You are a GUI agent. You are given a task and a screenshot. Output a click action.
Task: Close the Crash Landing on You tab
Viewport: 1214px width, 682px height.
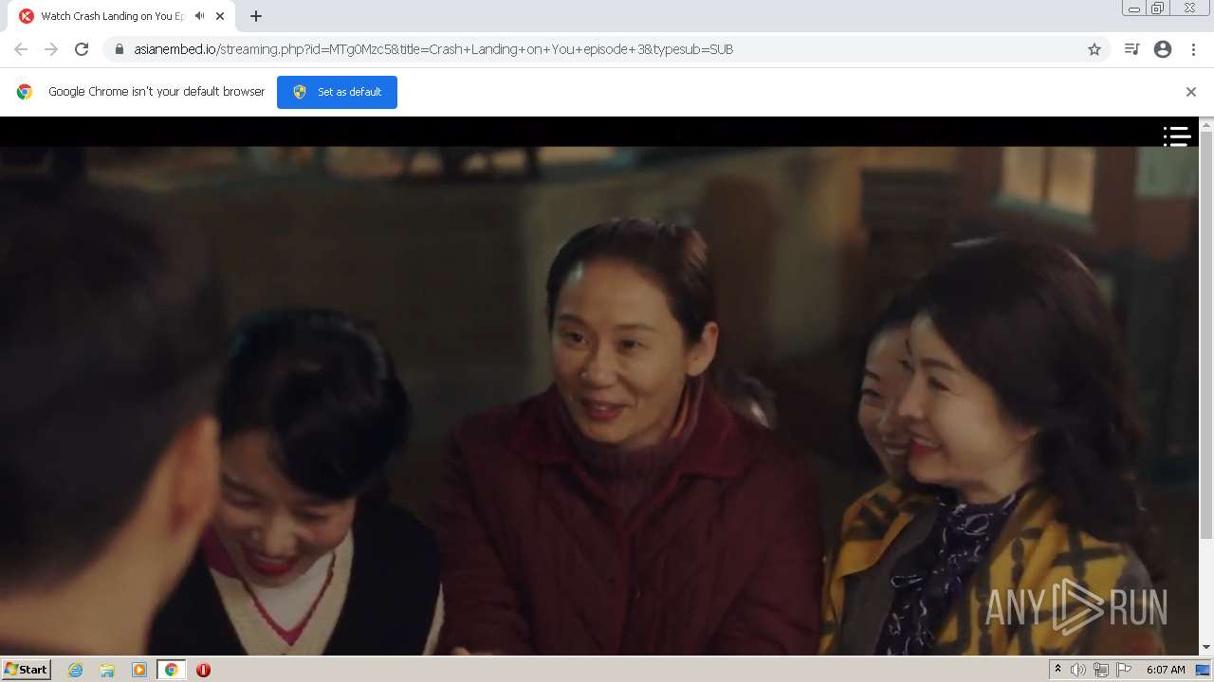[220, 16]
